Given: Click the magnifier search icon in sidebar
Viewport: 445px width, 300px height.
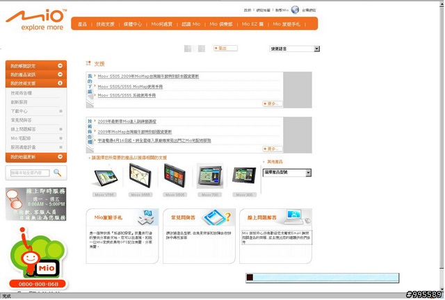Looking at the screenshot, I should click(x=57, y=172).
